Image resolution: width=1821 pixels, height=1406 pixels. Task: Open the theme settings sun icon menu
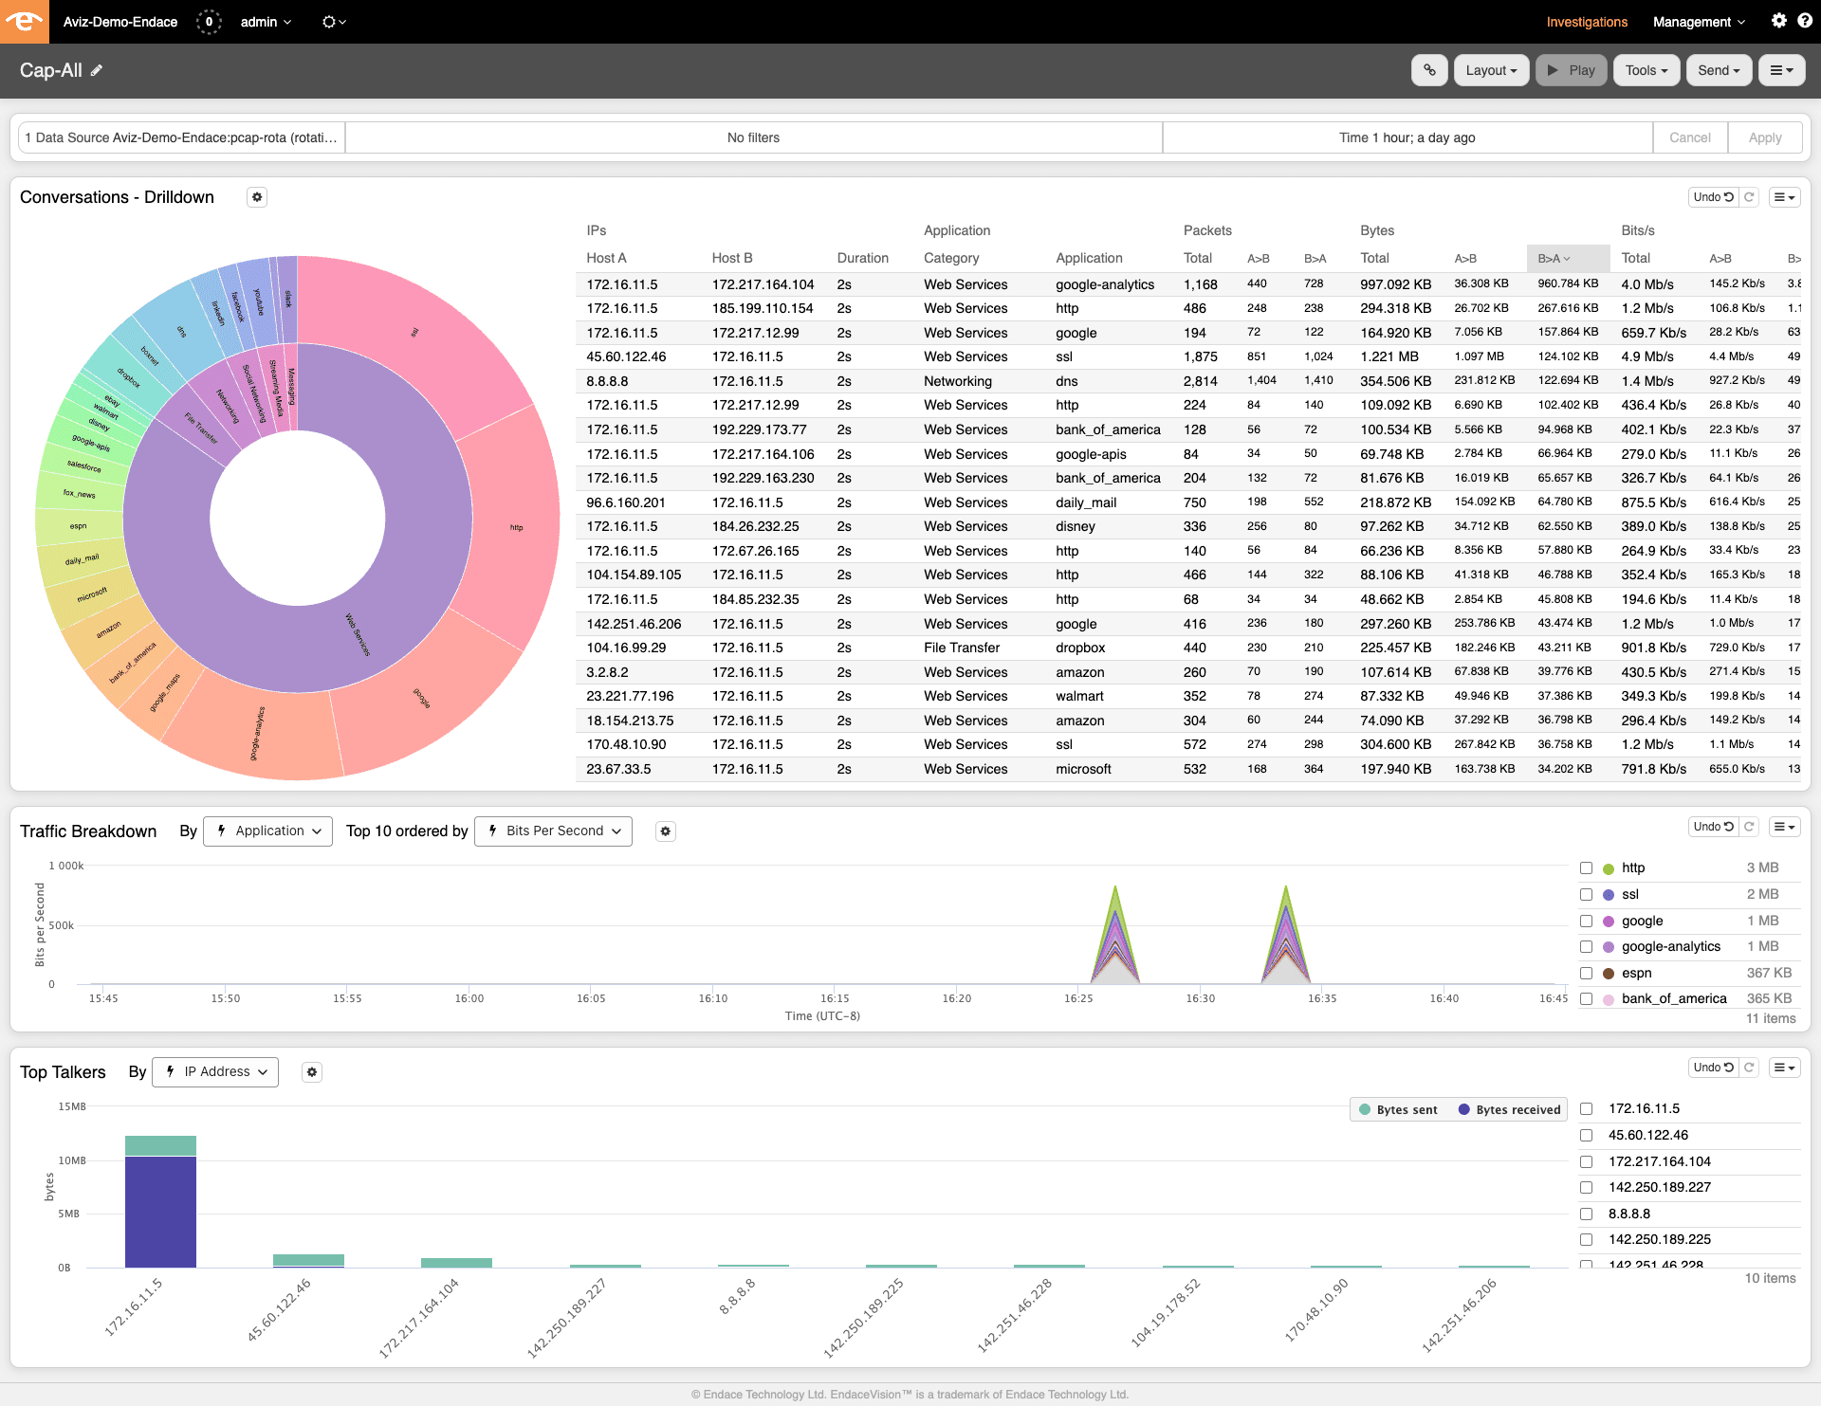tap(334, 21)
